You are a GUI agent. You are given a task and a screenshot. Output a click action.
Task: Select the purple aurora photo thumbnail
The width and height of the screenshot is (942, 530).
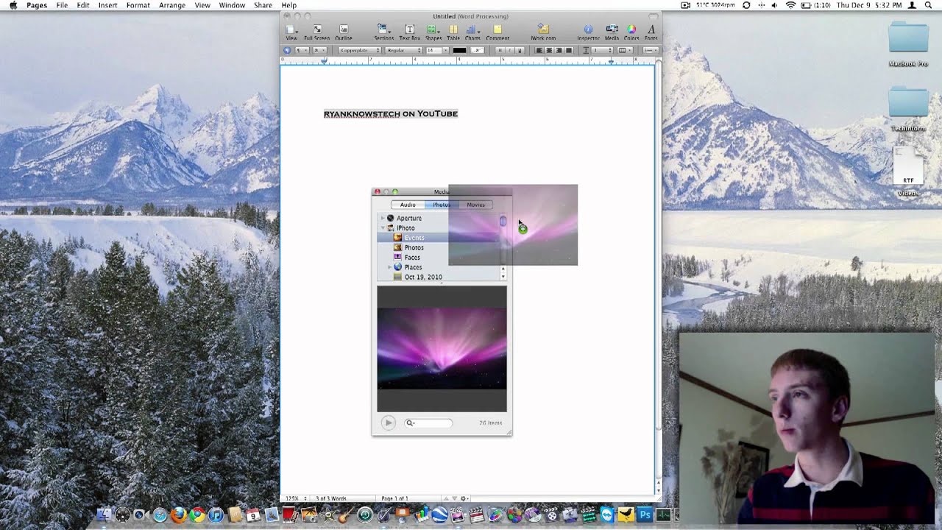[442, 348]
